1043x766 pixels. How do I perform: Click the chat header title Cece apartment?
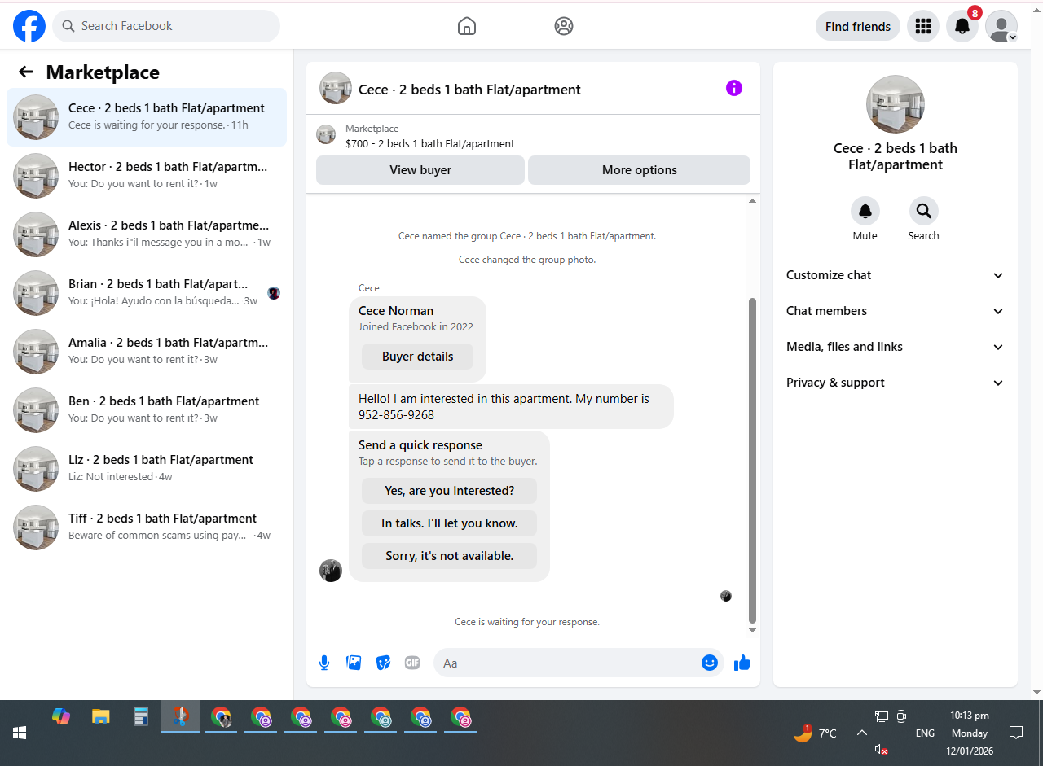pos(469,90)
